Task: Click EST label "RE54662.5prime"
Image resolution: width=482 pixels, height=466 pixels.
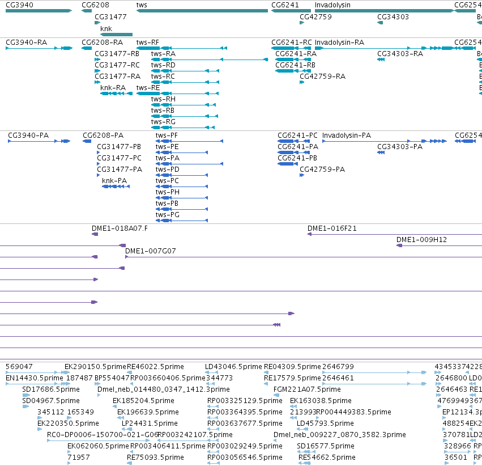Action: (327, 457)
